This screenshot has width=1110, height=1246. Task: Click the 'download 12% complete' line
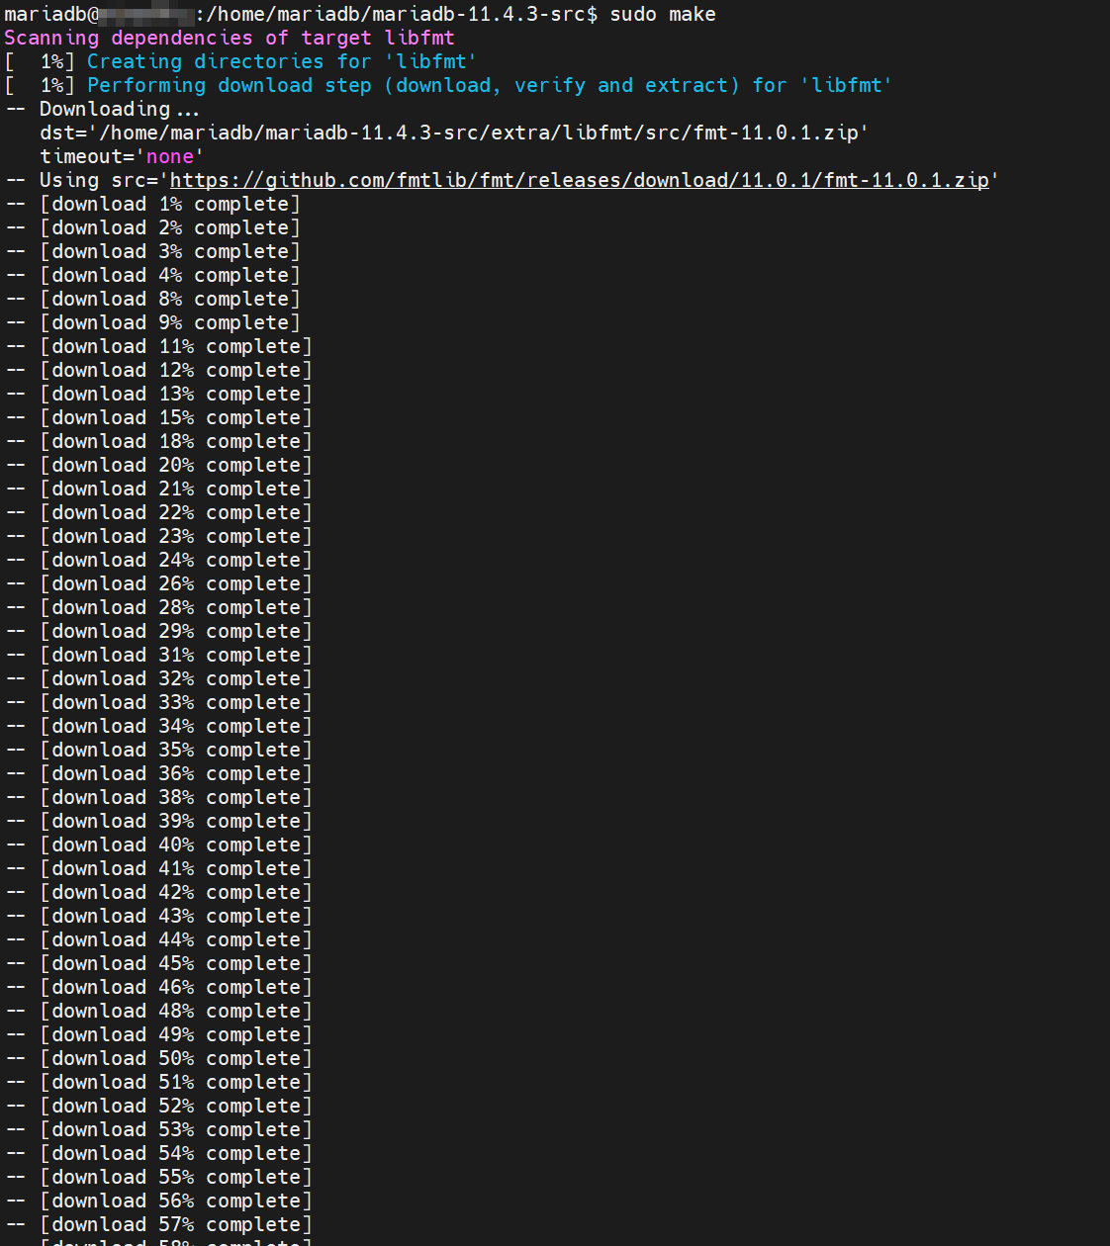click(159, 371)
